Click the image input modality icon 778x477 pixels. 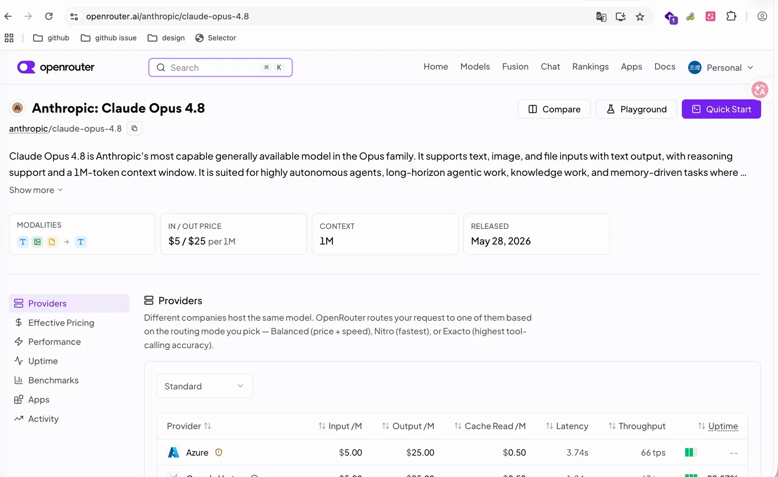(37, 241)
